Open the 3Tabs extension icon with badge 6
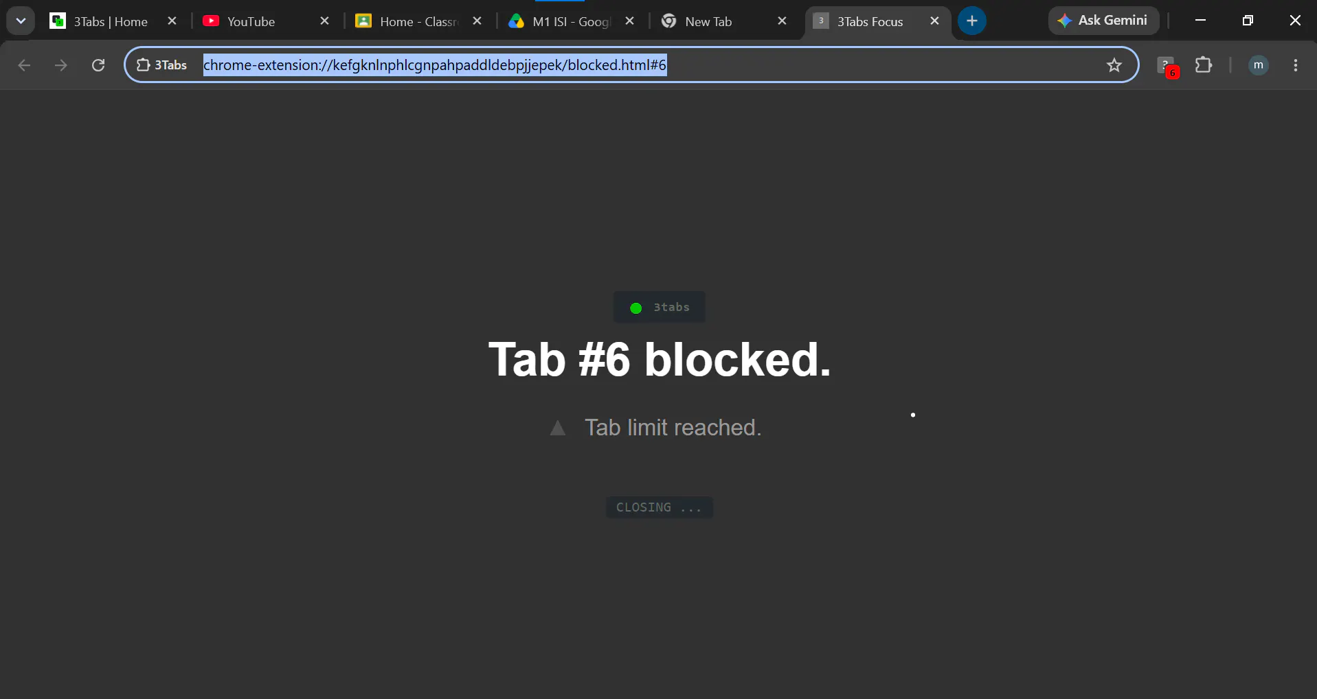 pyautogui.click(x=1167, y=66)
